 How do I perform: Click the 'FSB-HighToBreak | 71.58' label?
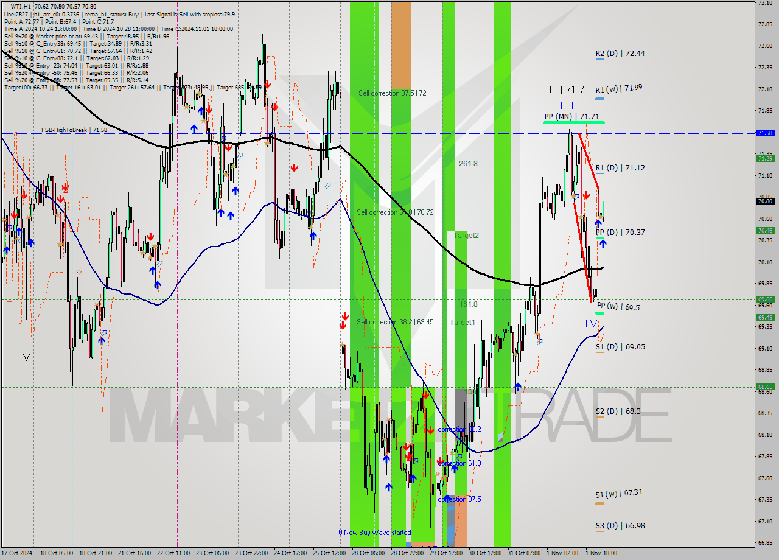[x=74, y=130]
